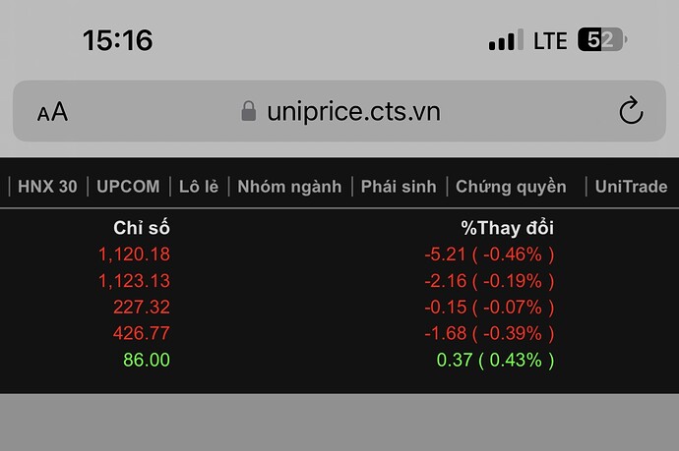Select the 1,120.18 index value
This screenshot has height=451, width=679.
click(x=134, y=254)
